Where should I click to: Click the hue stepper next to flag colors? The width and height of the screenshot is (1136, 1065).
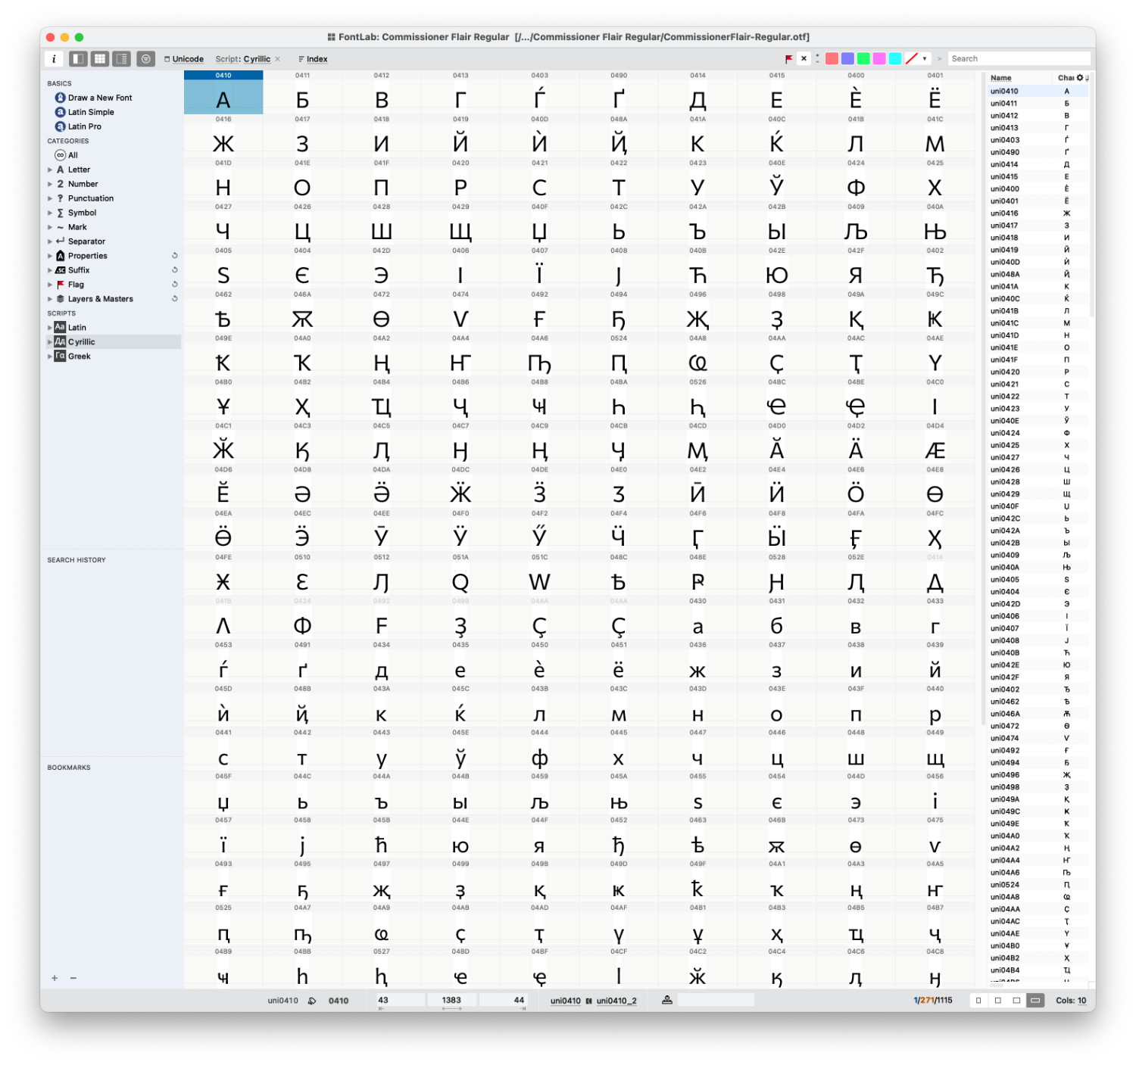(x=817, y=58)
